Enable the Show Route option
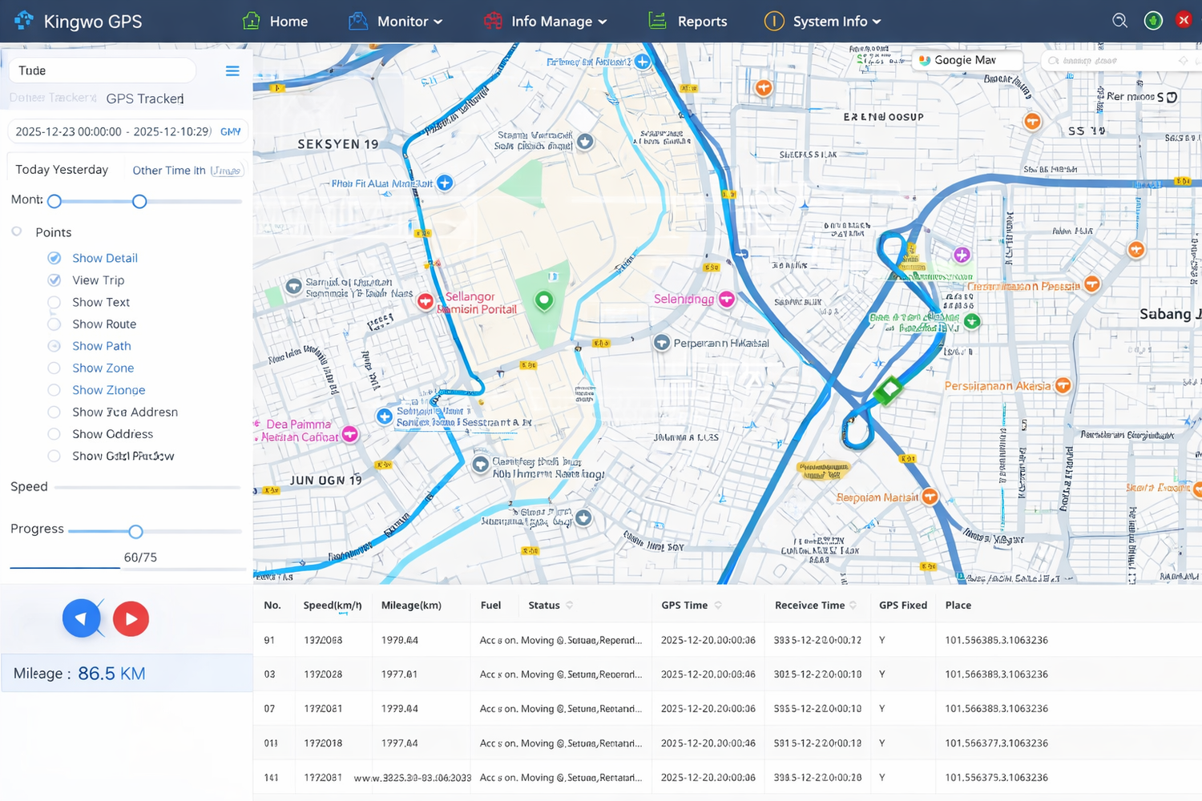This screenshot has height=801, width=1202. (x=54, y=324)
